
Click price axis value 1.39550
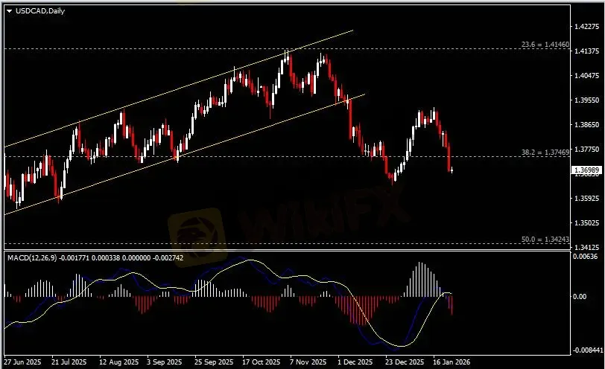click(587, 100)
